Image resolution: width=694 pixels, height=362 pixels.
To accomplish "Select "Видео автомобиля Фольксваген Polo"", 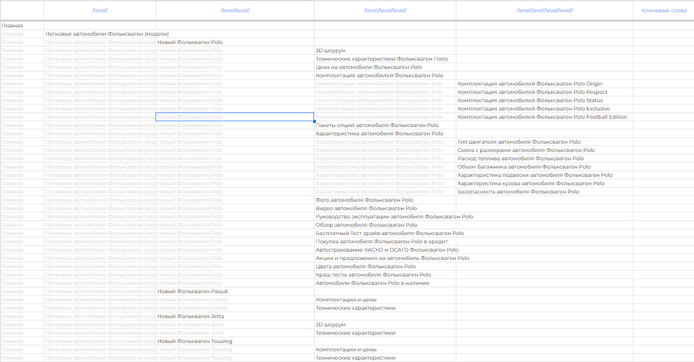I will [x=385, y=208].
